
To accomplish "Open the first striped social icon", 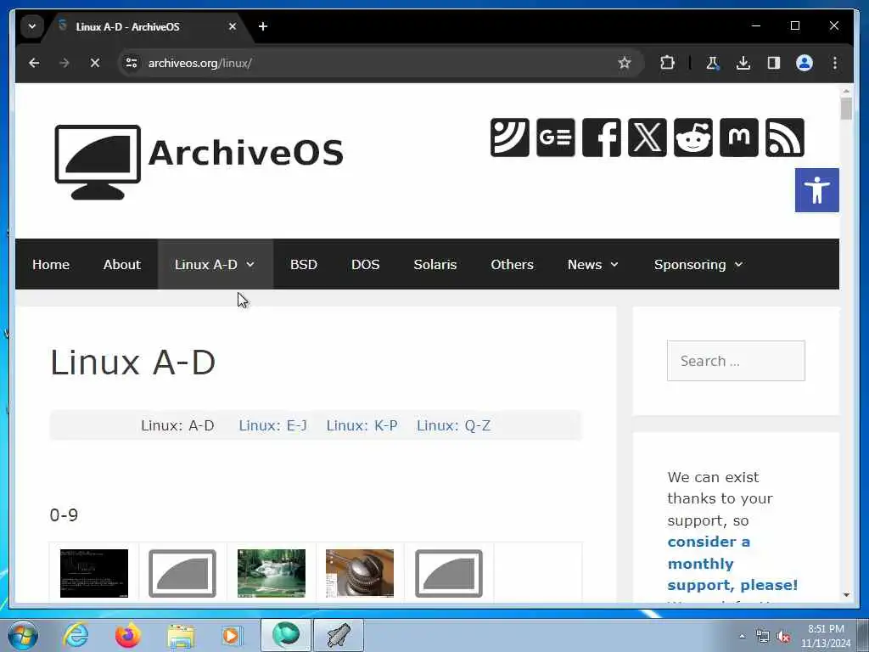I will pos(510,138).
